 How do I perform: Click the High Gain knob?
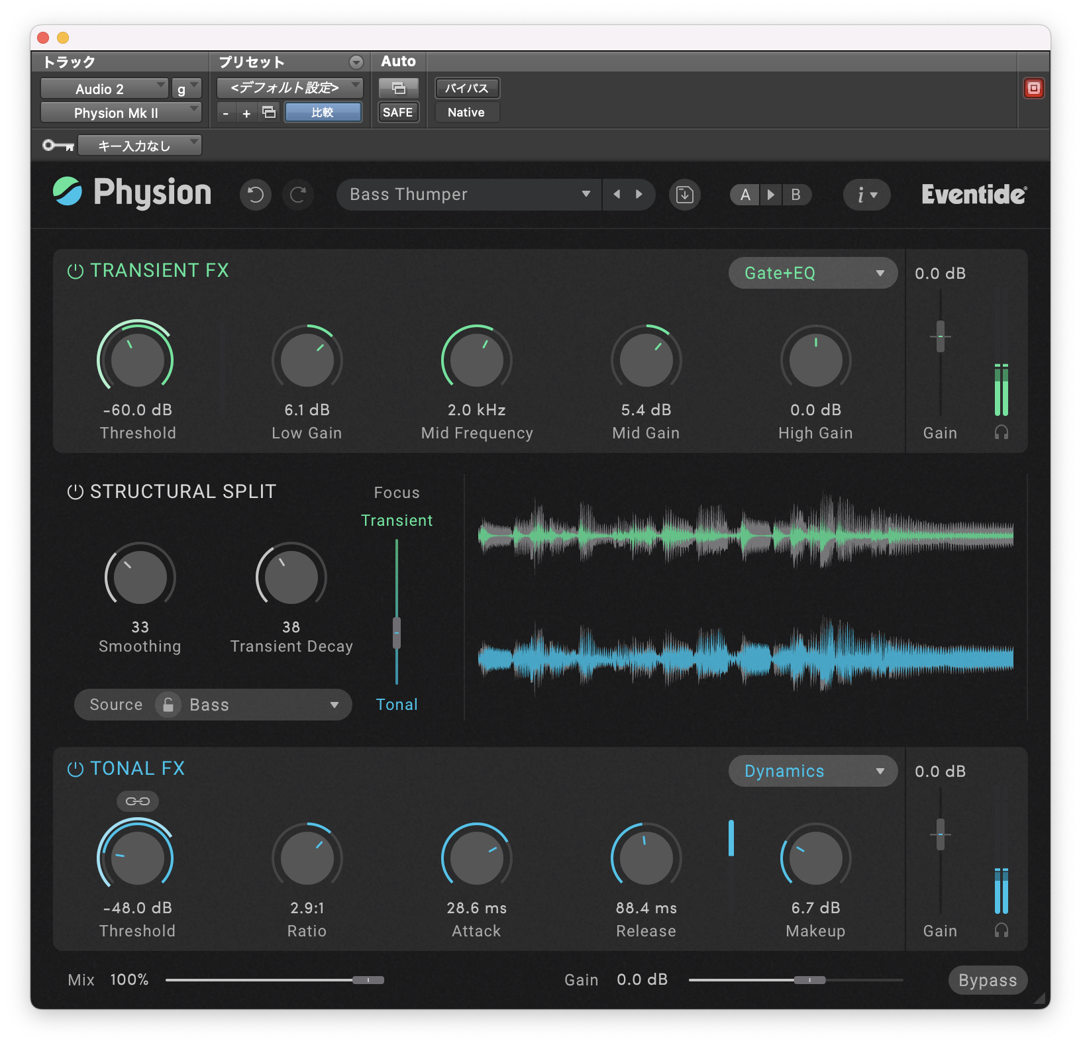tap(816, 360)
